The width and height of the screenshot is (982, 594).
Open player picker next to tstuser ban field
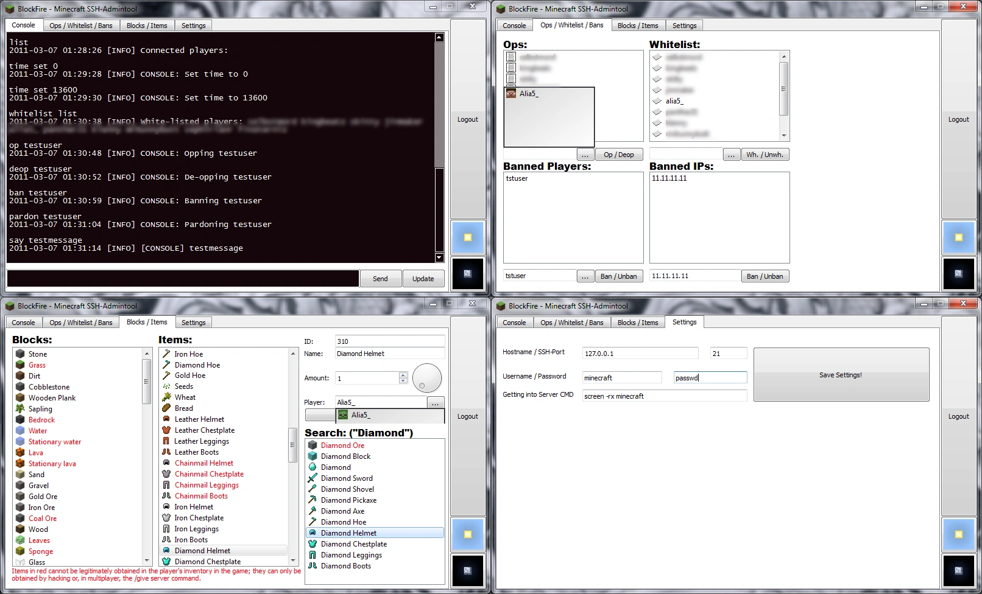(585, 276)
